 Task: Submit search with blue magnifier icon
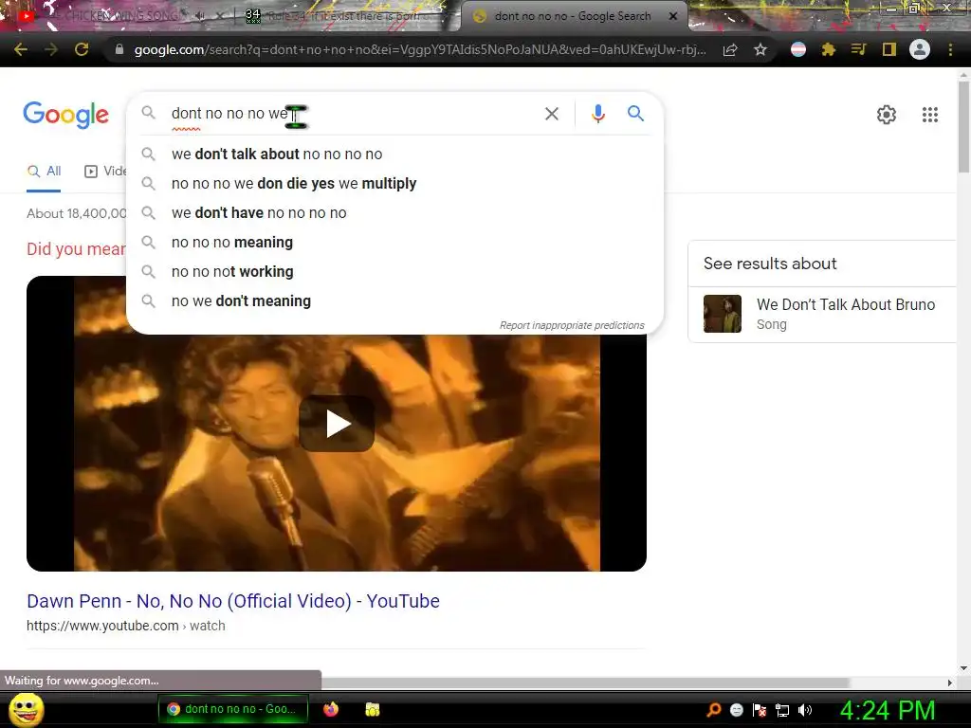tap(635, 114)
